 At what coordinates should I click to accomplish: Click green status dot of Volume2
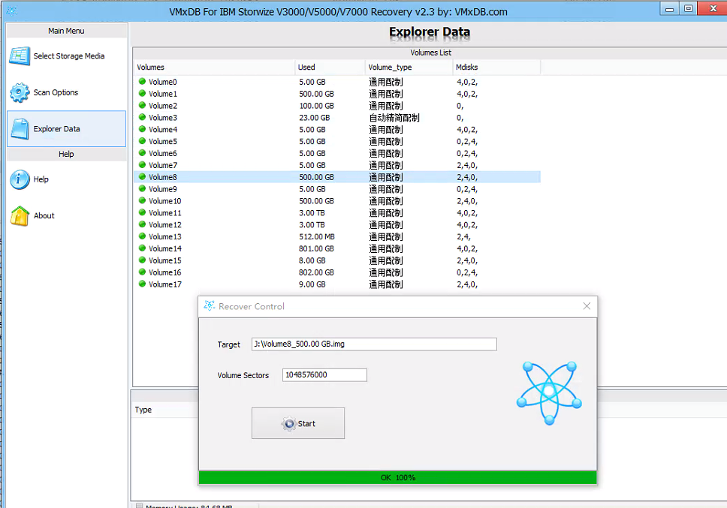(x=143, y=105)
